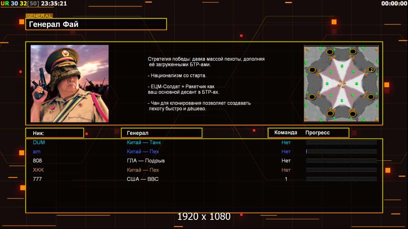
Task: Click 'США — ВВС' general entry
Action: pyautogui.click(x=142, y=179)
